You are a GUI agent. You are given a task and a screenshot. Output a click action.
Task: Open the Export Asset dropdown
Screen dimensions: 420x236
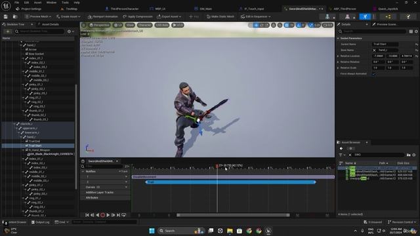pos(169,16)
